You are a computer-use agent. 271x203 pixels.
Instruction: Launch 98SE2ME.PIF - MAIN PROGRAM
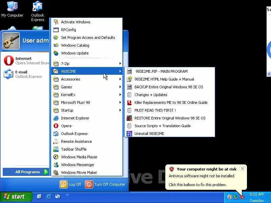(170, 71)
